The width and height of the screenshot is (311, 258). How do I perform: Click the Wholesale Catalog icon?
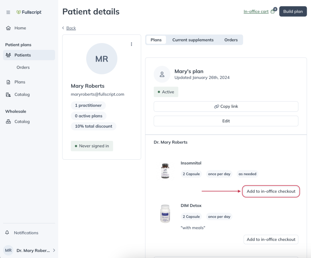click(x=8, y=122)
